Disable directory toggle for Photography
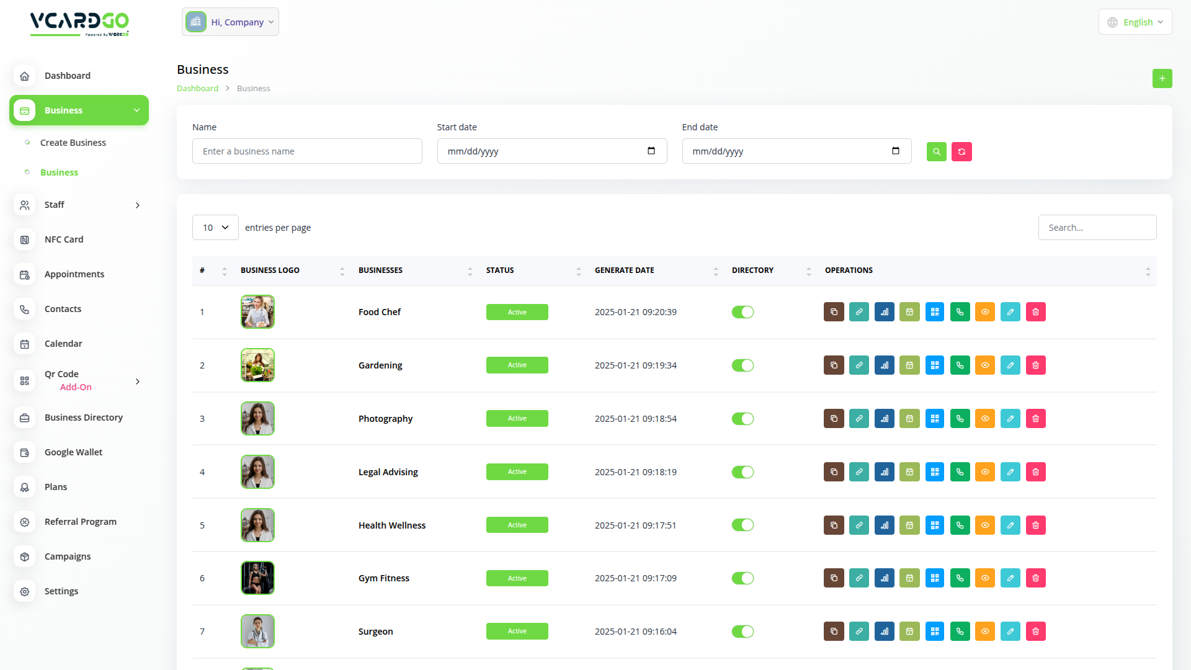The width and height of the screenshot is (1191, 670). [743, 419]
